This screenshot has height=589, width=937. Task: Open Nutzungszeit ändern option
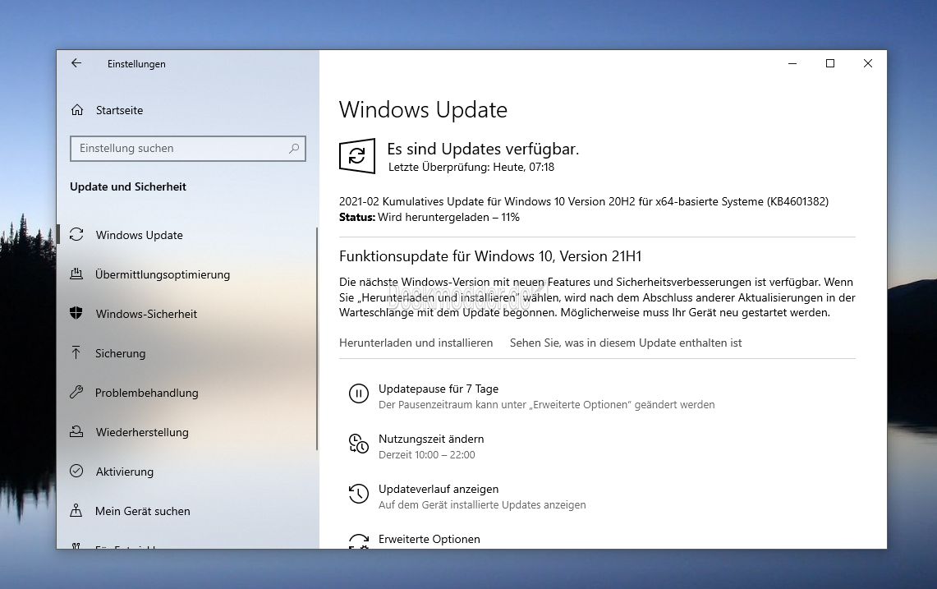[x=431, y=439]
